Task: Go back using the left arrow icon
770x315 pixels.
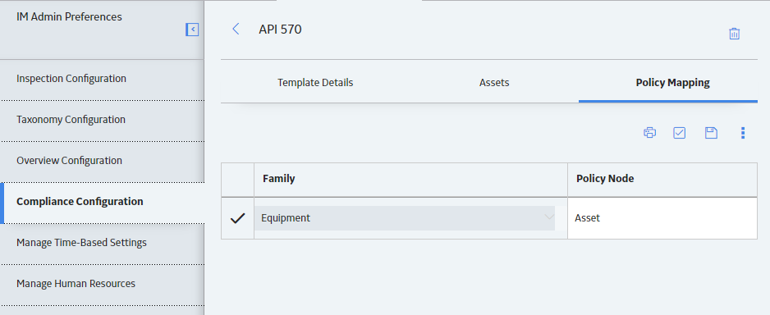Action: 236,29
